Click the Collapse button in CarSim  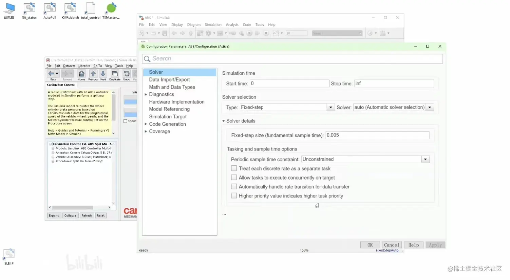70,216
